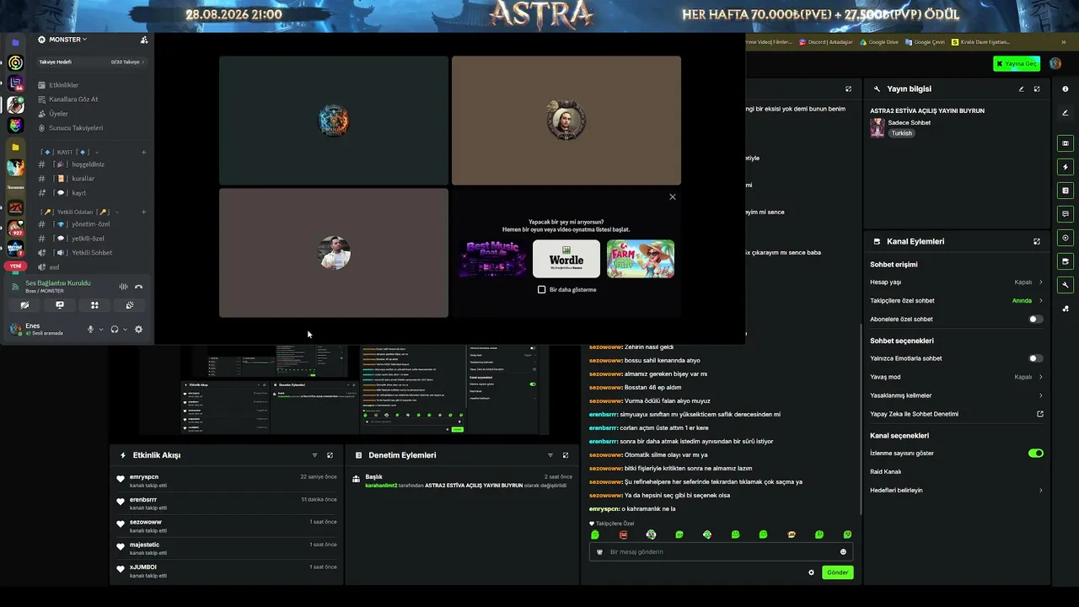Collapse the KAYIT channel category

pos(69,153)
